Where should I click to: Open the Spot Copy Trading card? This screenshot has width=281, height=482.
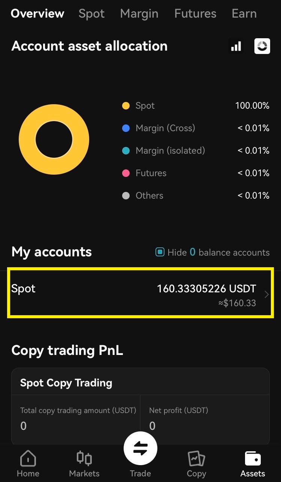[x=140, y=382]
